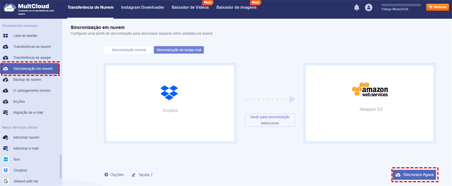Edit the Tarefa 7 task name
This screenshot has width=452, height=186.
[145, 175]
